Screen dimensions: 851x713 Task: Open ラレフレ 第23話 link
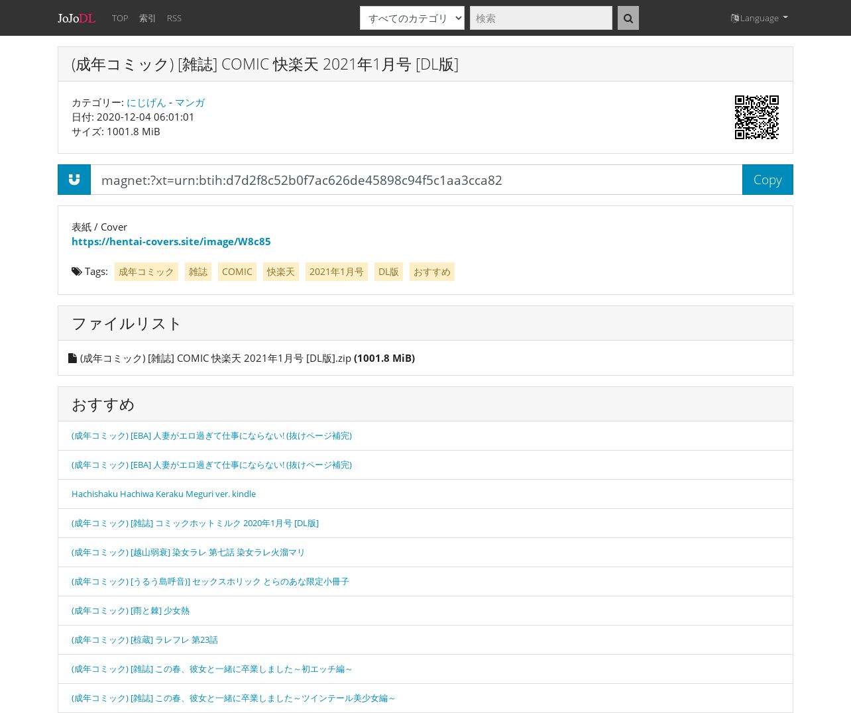(x=144, y=639)
